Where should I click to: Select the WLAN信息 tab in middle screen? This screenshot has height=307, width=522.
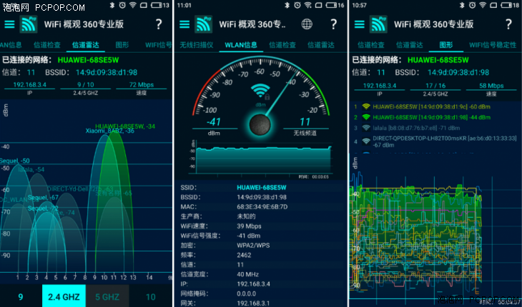(241, 45)
